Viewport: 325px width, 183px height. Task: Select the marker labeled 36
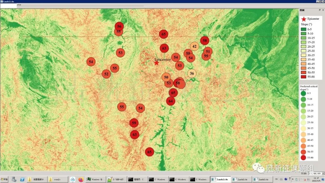(x=192, y=73)
